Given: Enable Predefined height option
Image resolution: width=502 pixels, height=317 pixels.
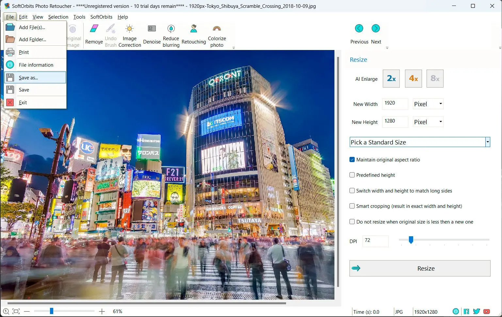Looking at the screenshot, I should coord(352,175).
